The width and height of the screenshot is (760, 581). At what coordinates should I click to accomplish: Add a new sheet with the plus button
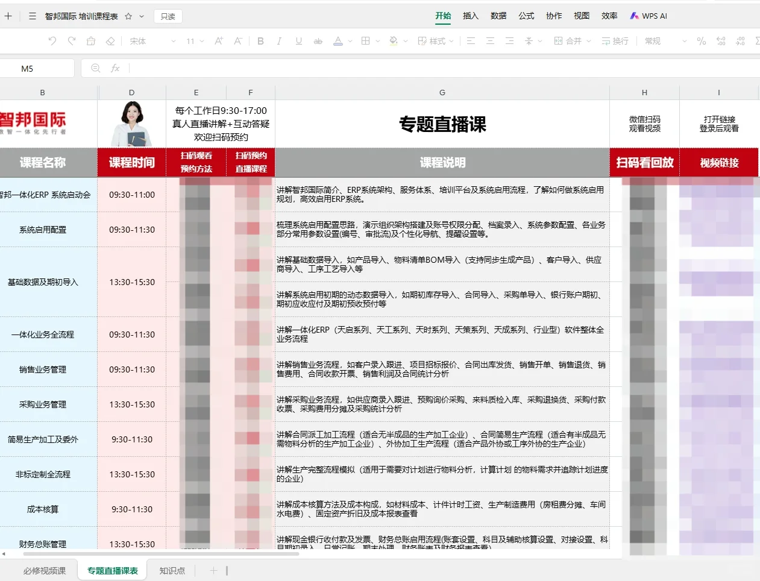(213, 570)
